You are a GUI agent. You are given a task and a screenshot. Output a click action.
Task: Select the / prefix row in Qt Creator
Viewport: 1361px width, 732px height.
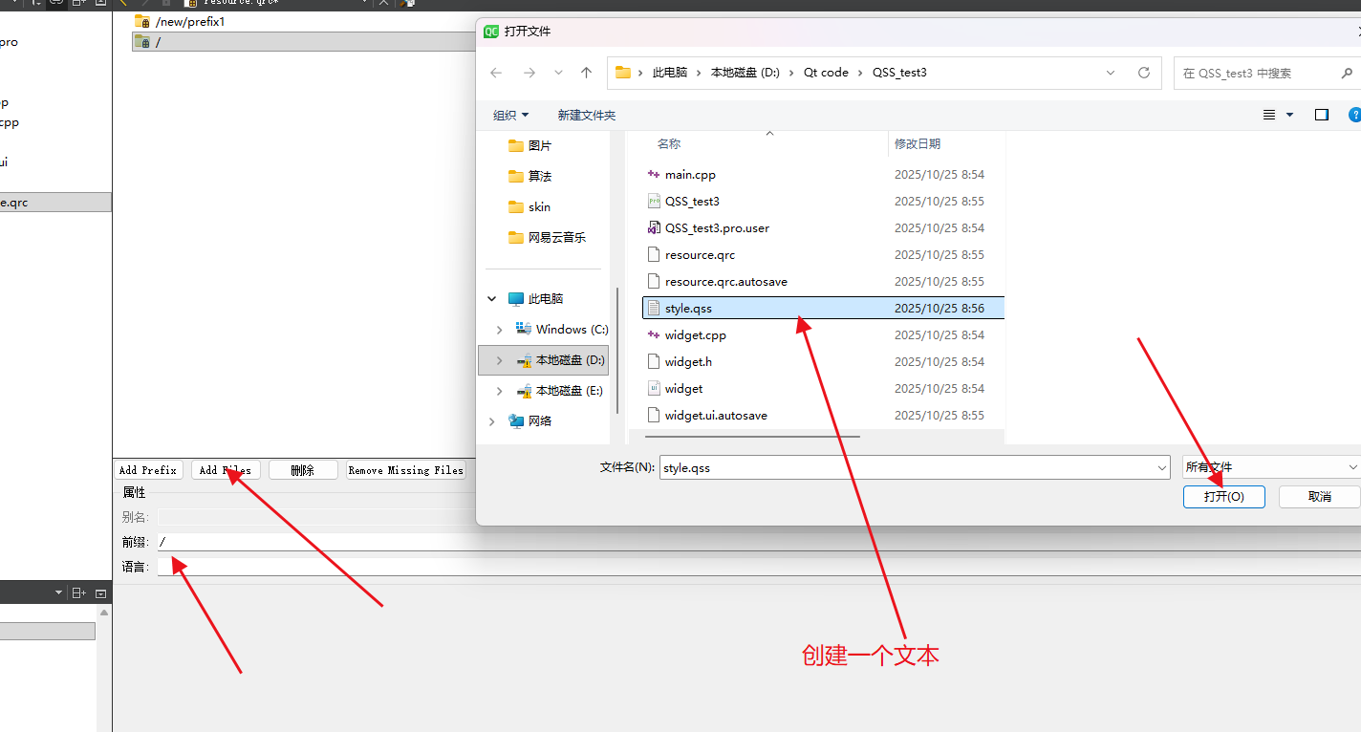click(x=304, y=42)
